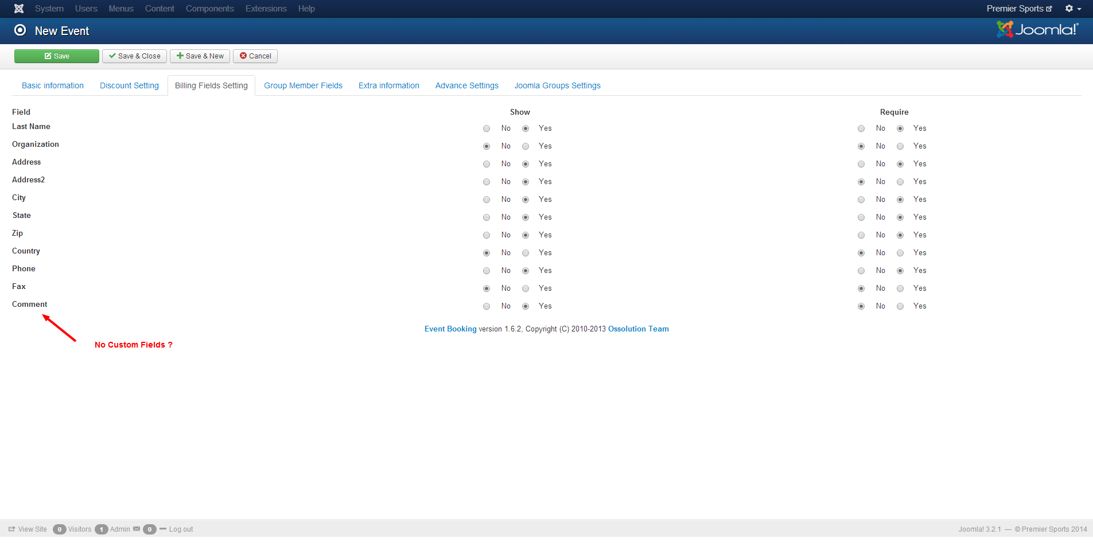Set Organization Show to Yes
This screenshot has width=1093, height=554.
pos(526,146)
